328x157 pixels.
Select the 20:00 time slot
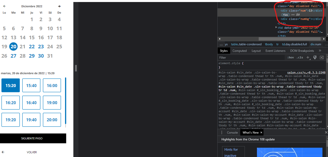click(52, 120)
